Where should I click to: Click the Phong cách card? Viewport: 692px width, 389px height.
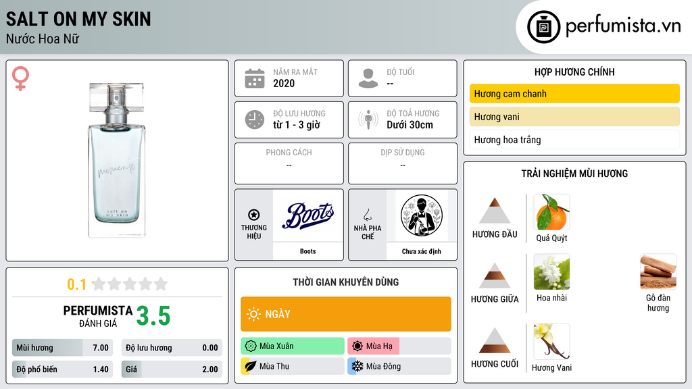[x=289, y=163]
